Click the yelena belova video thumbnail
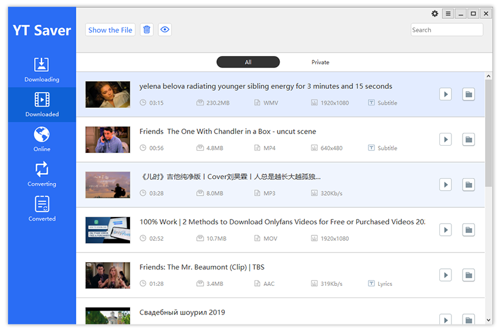 [x=108, y=94]
